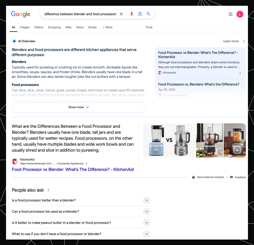The image size is (254, 245).
Task: Click the blue magnifier search icon
Action: coord(148,14)
